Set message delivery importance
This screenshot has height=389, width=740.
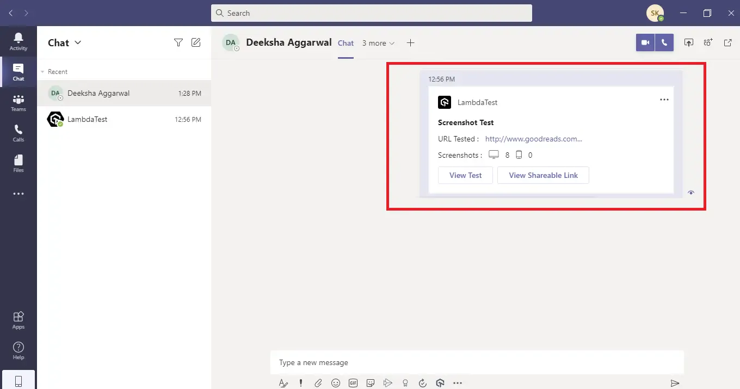pos(300,383)
